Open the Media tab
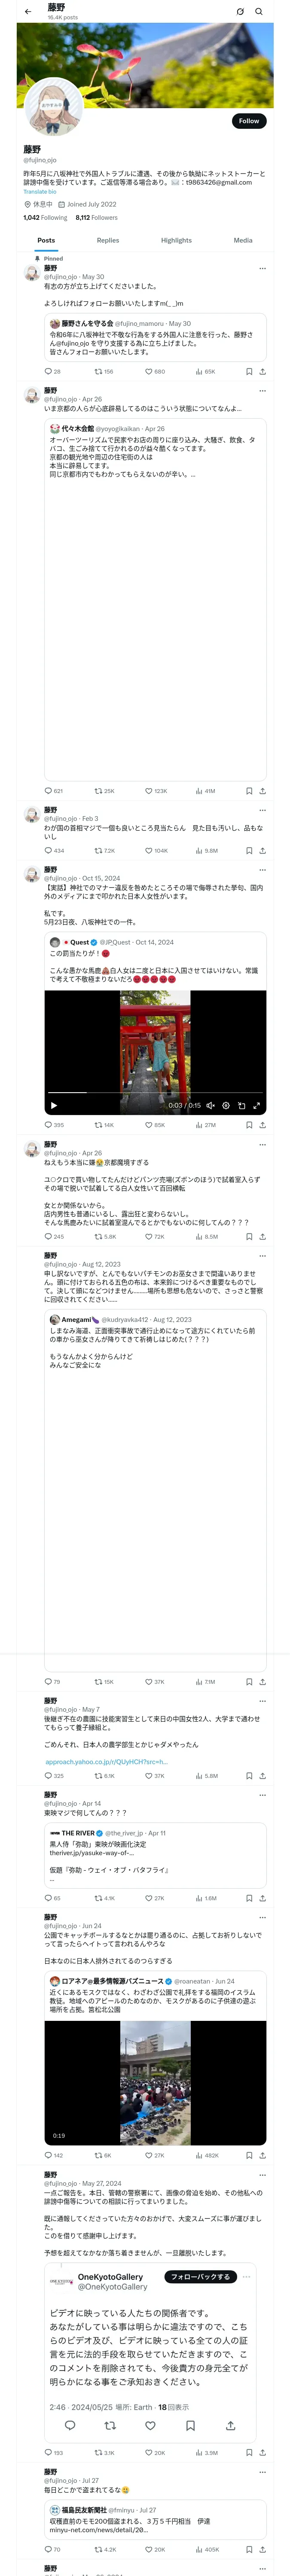 click(x=243, y=240)
